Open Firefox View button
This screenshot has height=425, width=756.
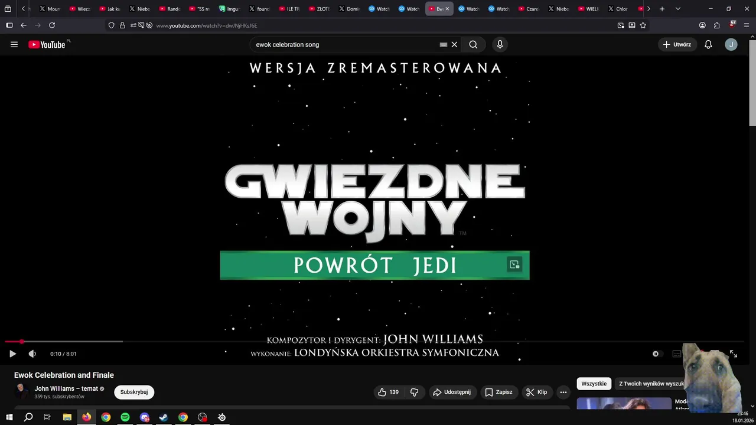point(8,9)
